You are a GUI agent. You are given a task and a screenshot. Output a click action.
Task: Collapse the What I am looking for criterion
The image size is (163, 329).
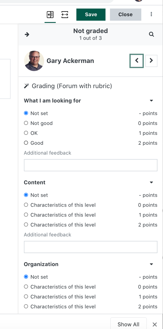tap(151, 101)
